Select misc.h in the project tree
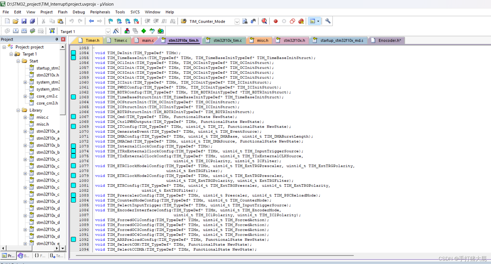Viewport: 491px width, 264px height. tap(43, 124)
